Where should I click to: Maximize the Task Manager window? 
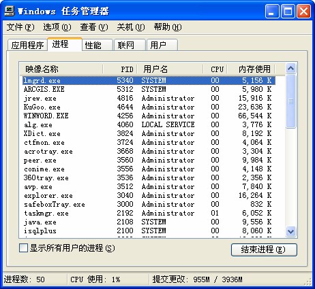pos(288,12)
